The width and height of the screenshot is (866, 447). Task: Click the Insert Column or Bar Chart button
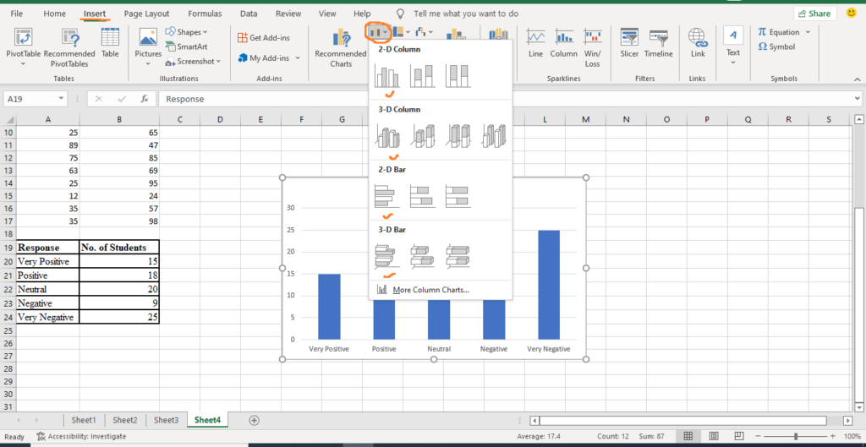378,33
